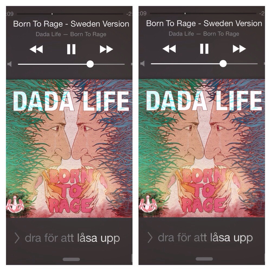Viewport: 271px width, 271px height.
Task: Tap rewind icon in left screenshot
Action: [x=36, y=49]
